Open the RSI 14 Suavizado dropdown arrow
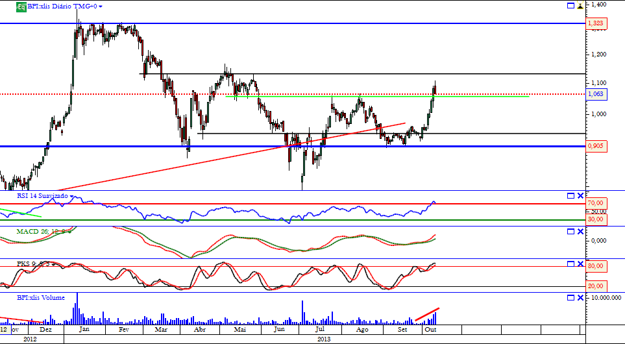This screenshot has width=625, height=344. pyautogui.click(x=72, y=196)
